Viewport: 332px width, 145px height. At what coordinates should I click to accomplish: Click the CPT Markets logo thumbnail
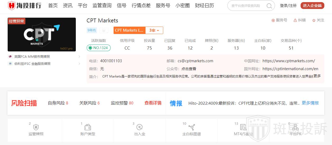tap(42, 35)
